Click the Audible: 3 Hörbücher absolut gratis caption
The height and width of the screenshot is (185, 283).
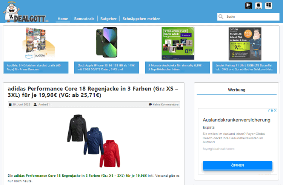pos(36,68)
